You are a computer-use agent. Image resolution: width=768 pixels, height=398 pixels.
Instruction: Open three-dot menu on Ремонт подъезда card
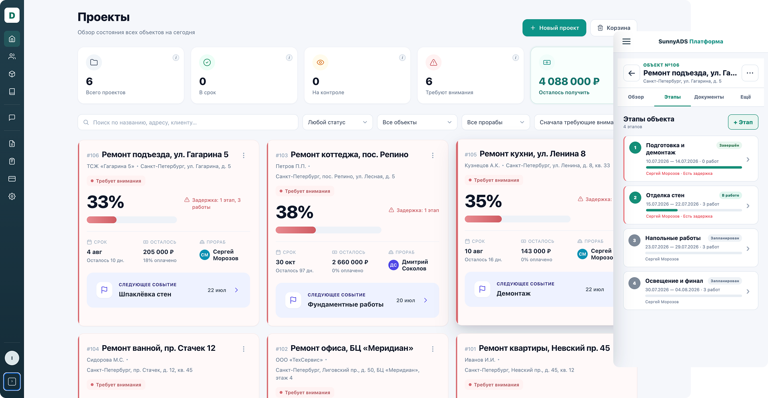(243, 155)
